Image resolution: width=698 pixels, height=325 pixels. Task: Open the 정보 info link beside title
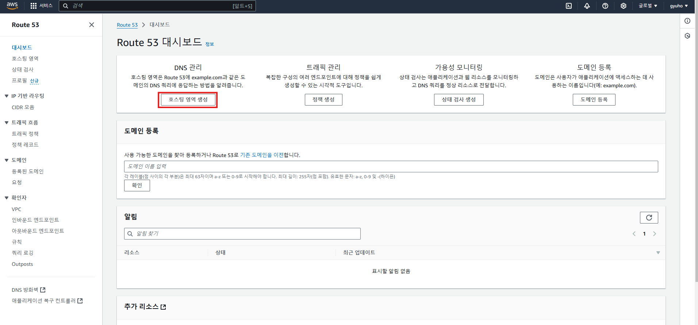coord(210,44)
